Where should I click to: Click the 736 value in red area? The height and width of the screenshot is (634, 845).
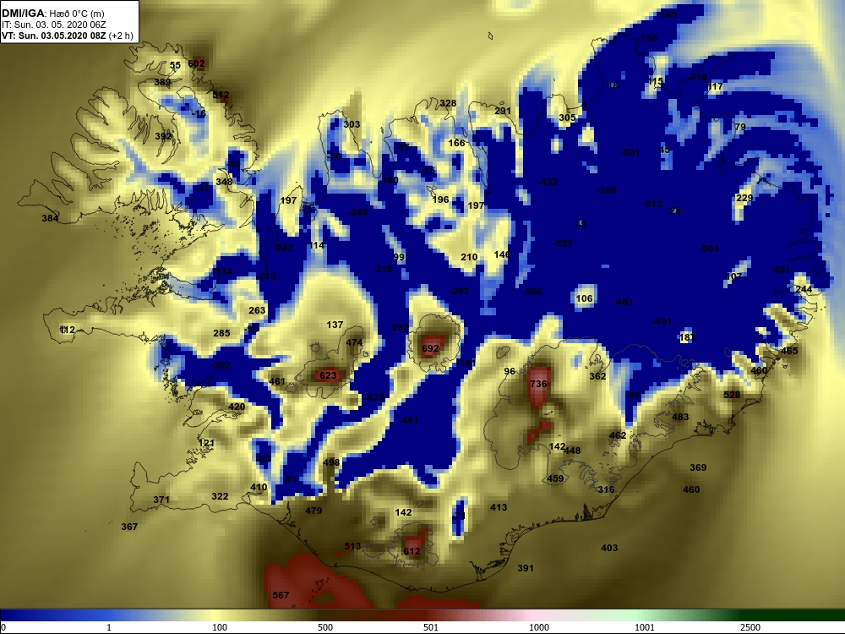coord(538,383)
